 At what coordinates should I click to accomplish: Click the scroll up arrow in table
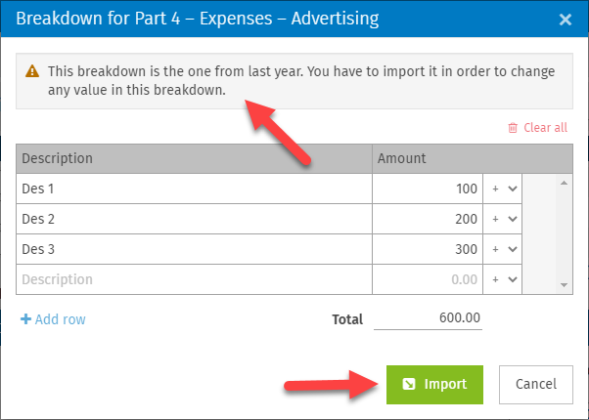(564, 182)
